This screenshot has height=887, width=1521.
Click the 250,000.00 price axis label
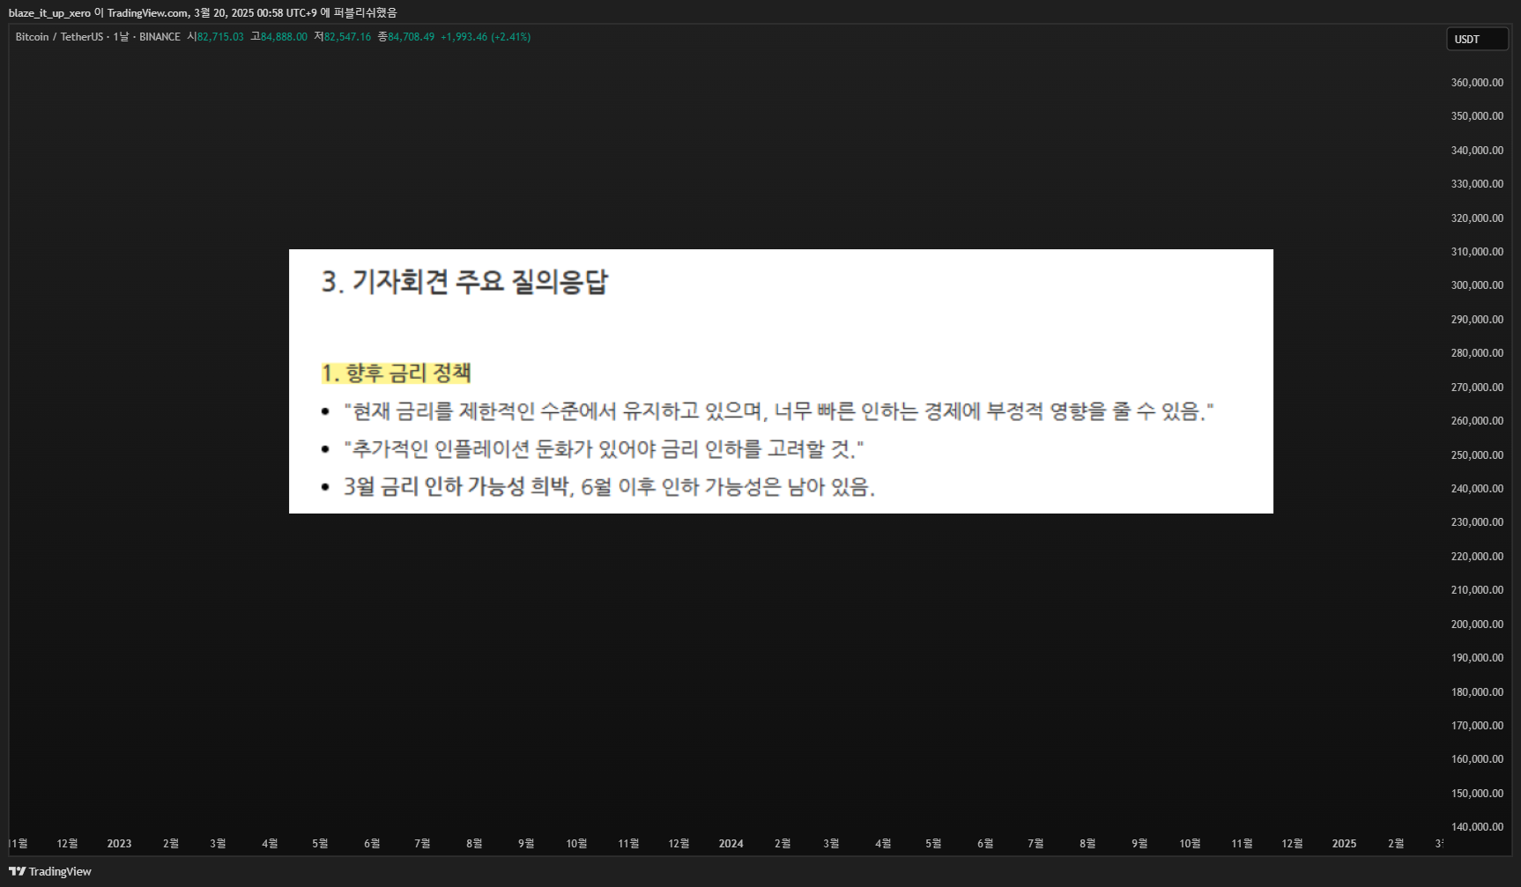(1477, 455)
